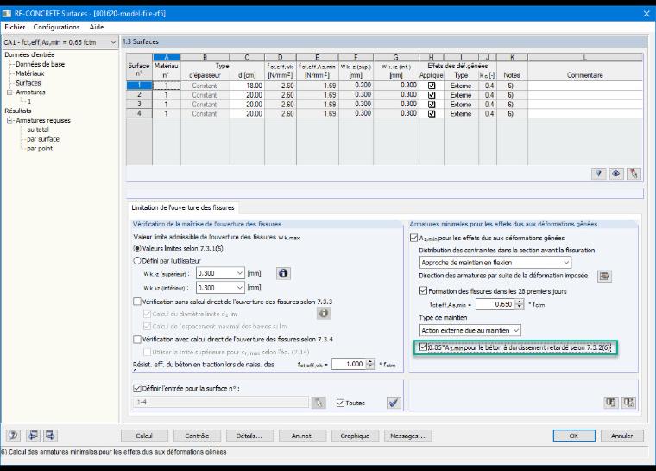Image resolution: width=656 pixels, height=471 pixels.
Task: Click the Messages... button
Action: [407, 436]
